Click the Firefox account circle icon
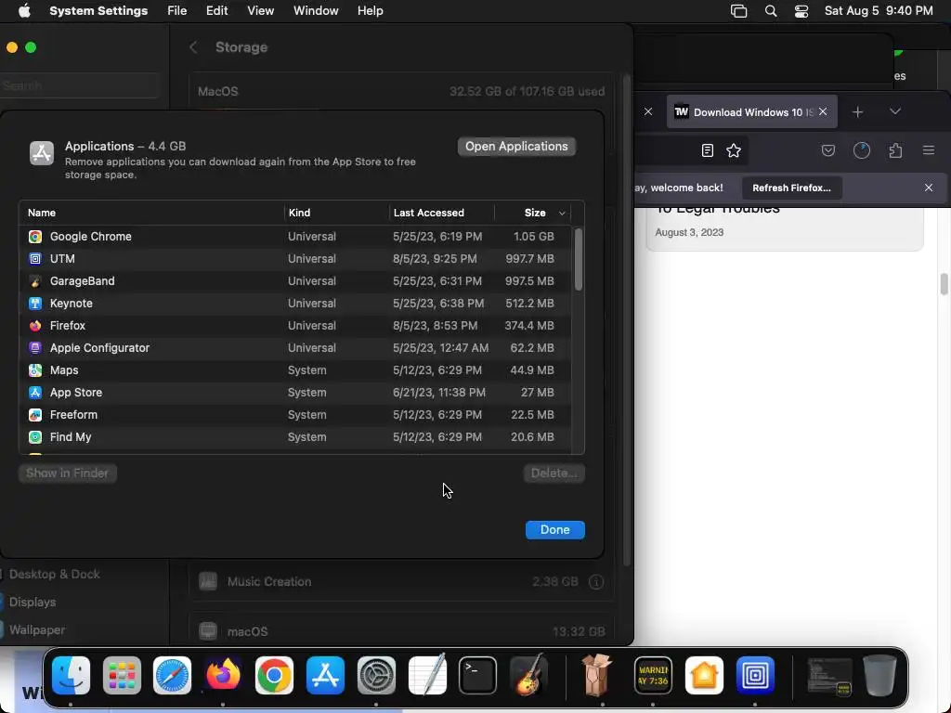The image size is (951, 713). pyautogui.click(x=862, y=150)
